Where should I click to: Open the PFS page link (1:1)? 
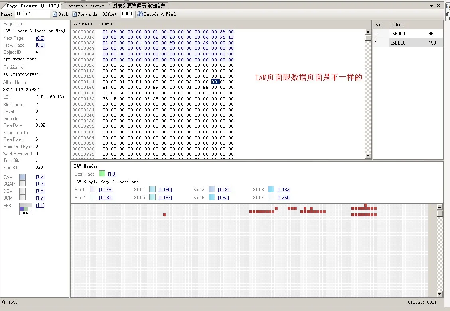point(40,205)
